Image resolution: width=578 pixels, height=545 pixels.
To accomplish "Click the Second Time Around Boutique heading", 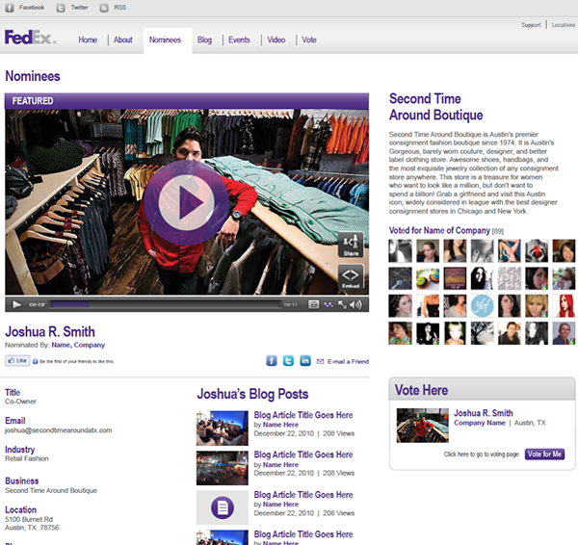I will click(436, 107).
